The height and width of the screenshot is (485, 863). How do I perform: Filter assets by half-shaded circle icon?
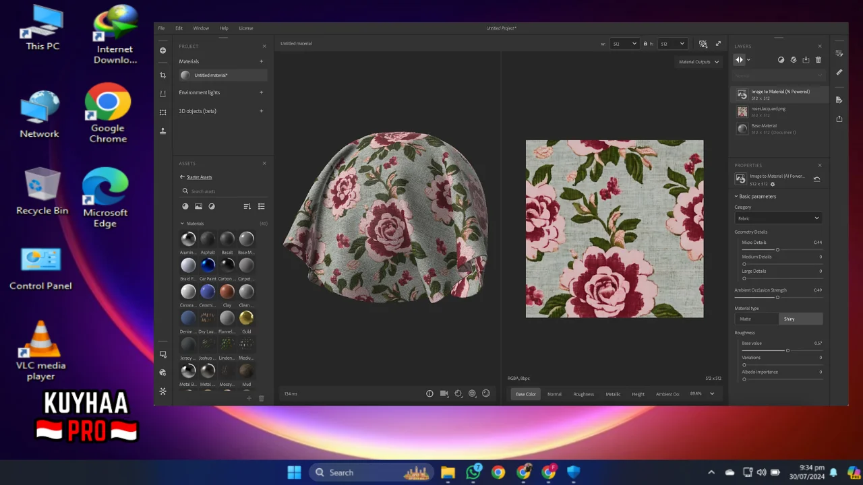212,206
